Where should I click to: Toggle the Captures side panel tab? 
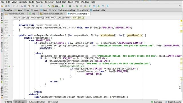point(2,47)
